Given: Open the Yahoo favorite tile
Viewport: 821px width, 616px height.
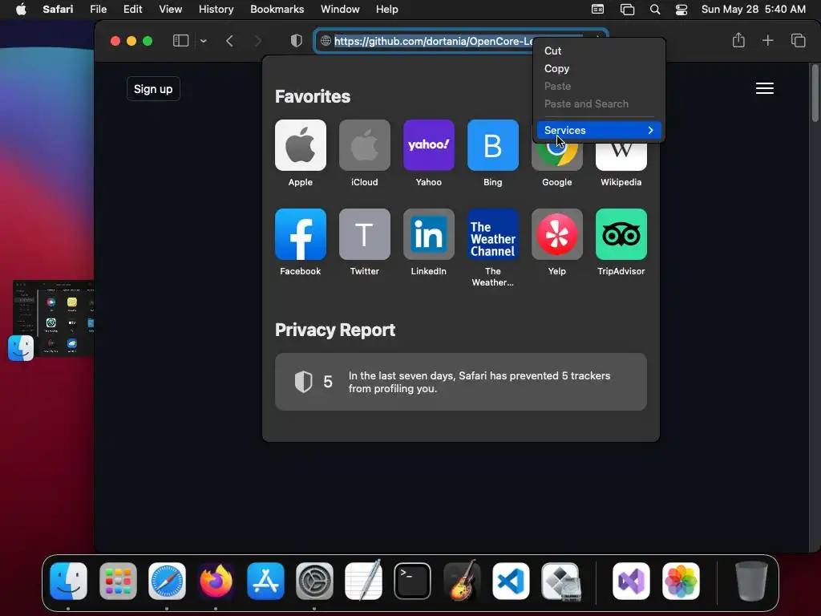Looking at the screenshot, I should 428,145.
